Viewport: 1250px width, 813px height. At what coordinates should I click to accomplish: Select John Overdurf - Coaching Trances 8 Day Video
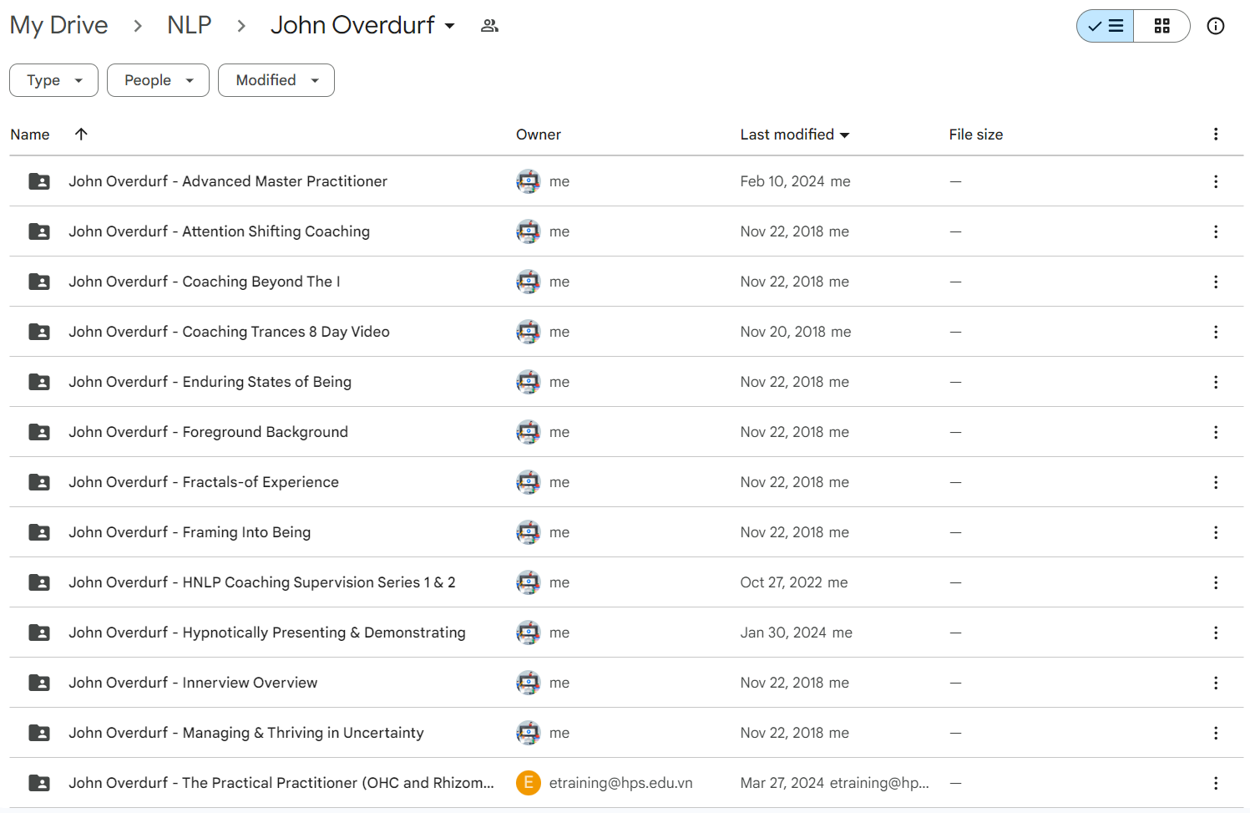(x=229, y=332)
